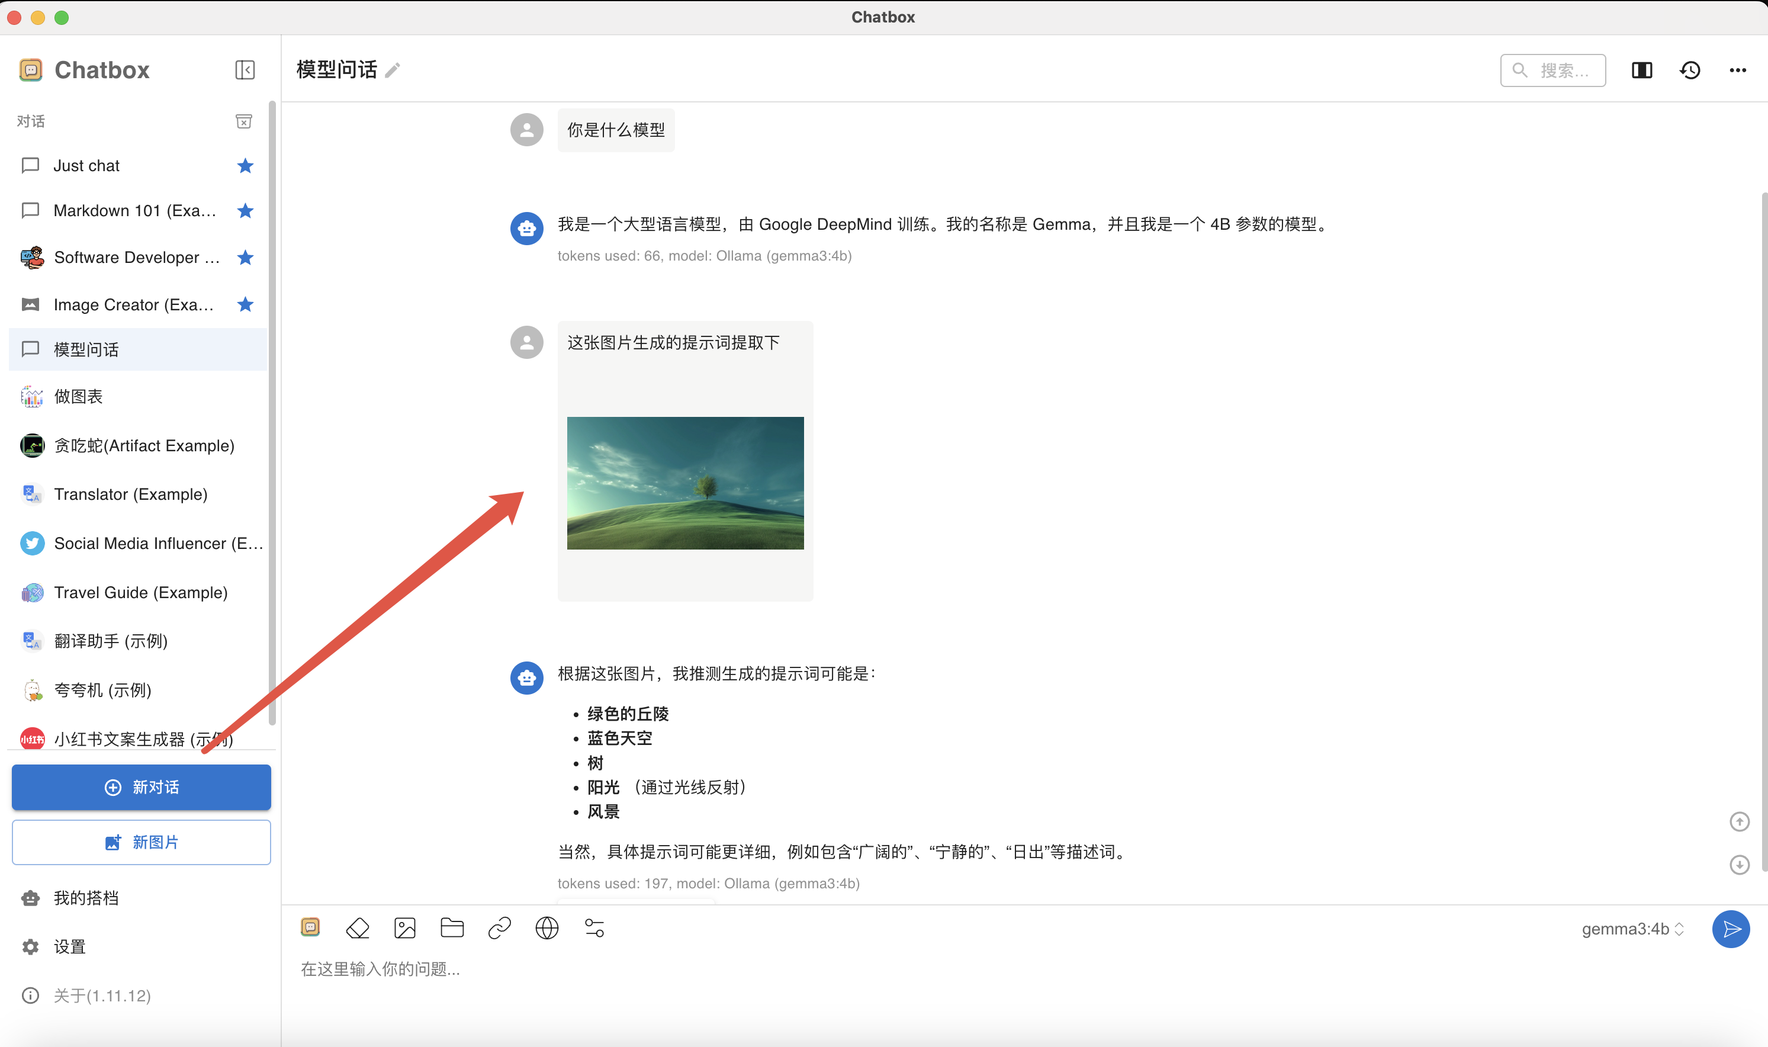Toggle the split view layout icon

pyautogui.click(x=1642, y=70)
